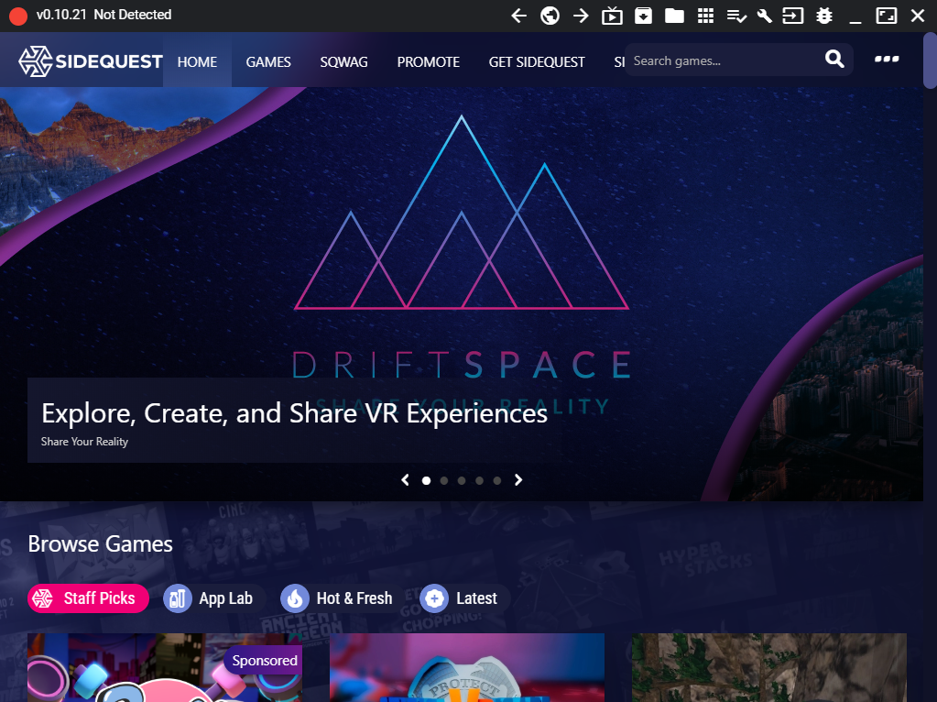Open the three-dot more menu
Image resolution: width=937 pixels, height=702 pixels.
(887, 60)
